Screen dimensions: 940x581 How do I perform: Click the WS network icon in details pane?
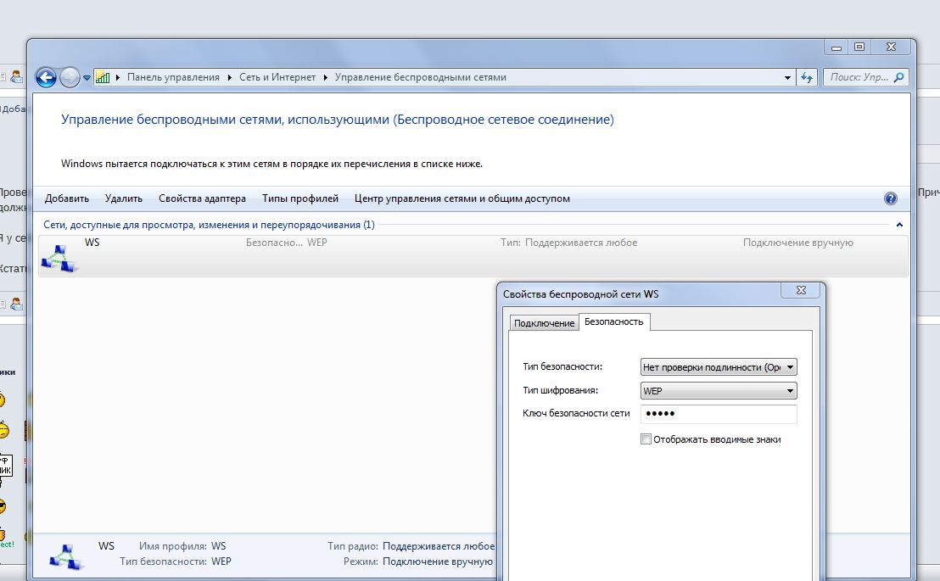66,557
